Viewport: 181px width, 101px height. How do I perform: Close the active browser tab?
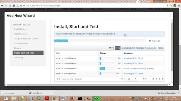[x=138, y=2]
